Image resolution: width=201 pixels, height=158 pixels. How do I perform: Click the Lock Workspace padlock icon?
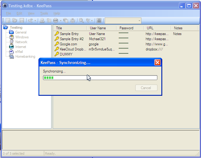99,21
